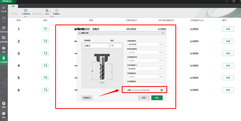
Task: Click the 更新 update icon
Action: point(4,105)
